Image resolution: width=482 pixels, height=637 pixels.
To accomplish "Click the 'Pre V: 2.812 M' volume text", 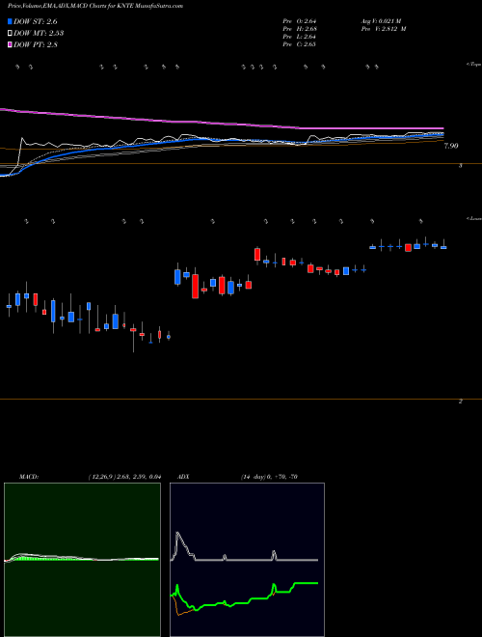I will (x=383, y=29).
